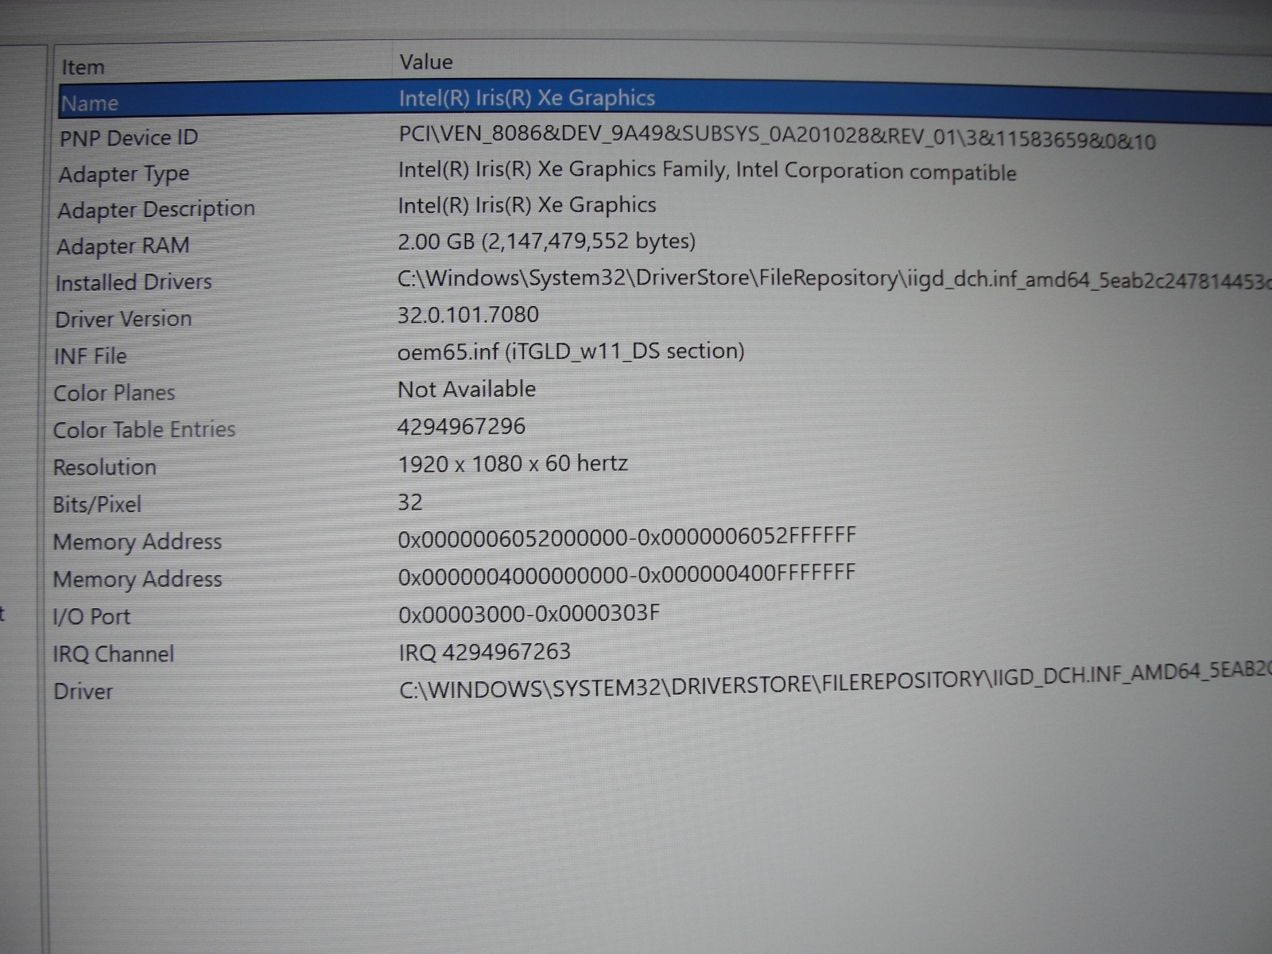
Task: Click the 2.00 GB adapter RAM value
Action: [x=546, y=242]
